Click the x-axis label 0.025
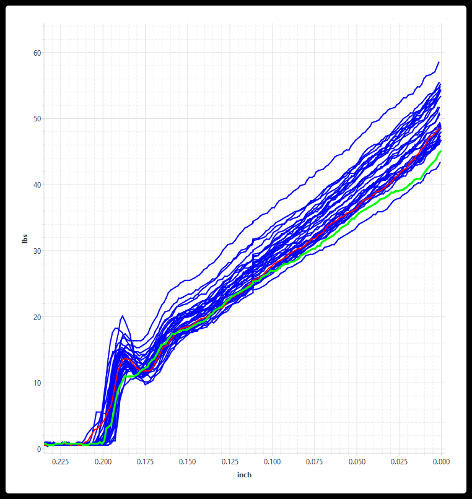 399,462
